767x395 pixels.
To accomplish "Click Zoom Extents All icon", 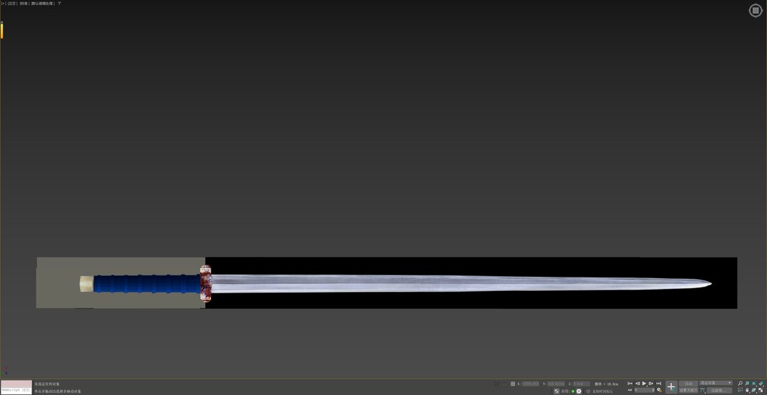I will tap(761, 383).
